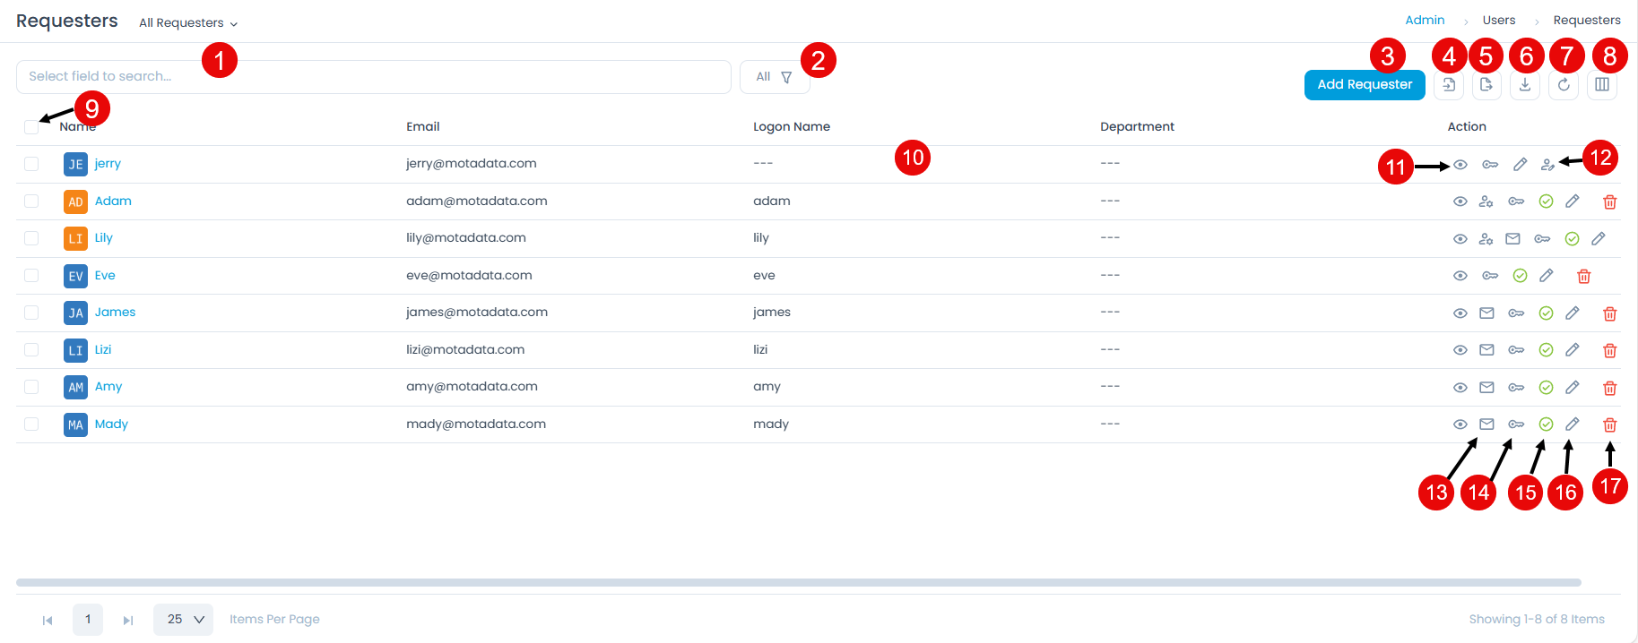Expand the All Requesters view dropdown
The width and height of the screenshot is (1638, 643).
coord(188,23)
